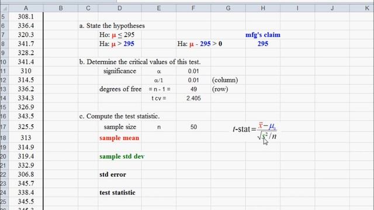Click sample size value 50
This screenshot has height=210, width=374.
193,127
